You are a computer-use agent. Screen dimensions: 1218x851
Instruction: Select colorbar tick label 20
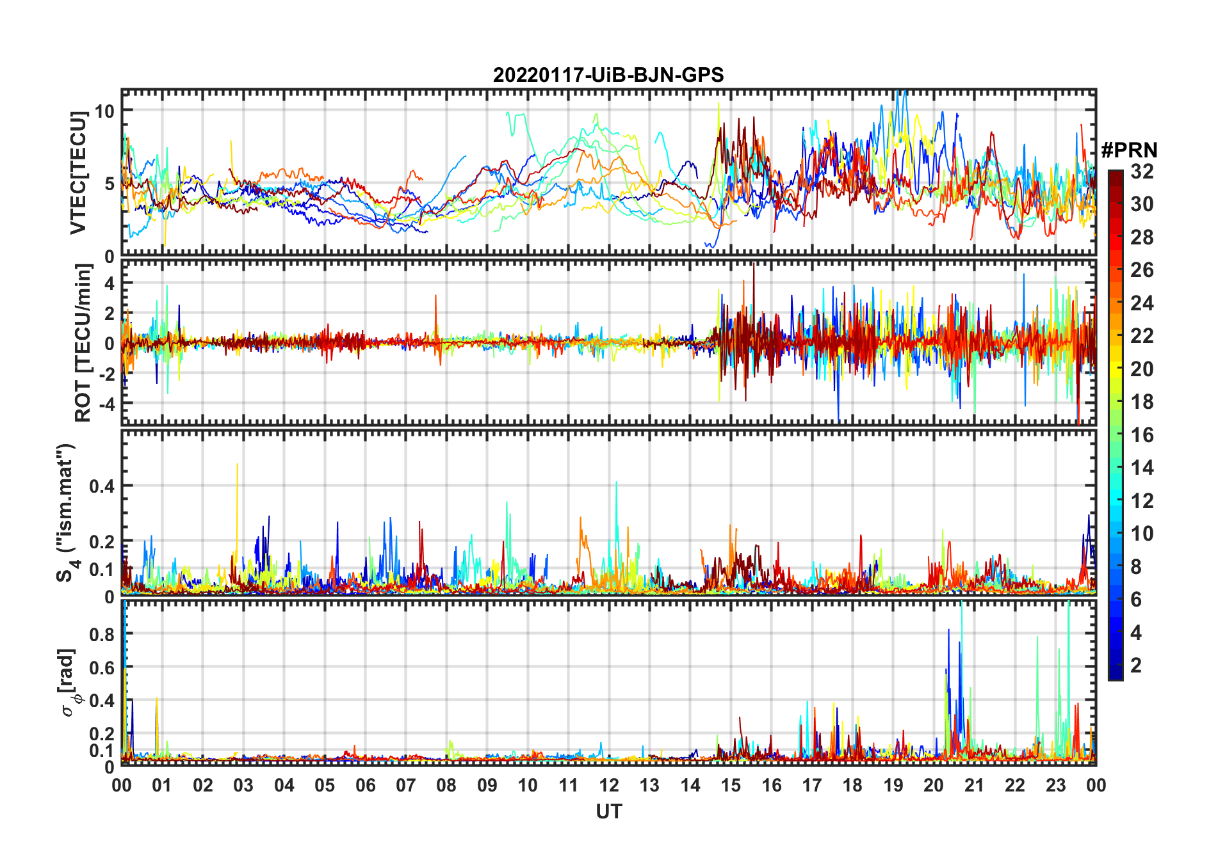(x=1142, y=369)
